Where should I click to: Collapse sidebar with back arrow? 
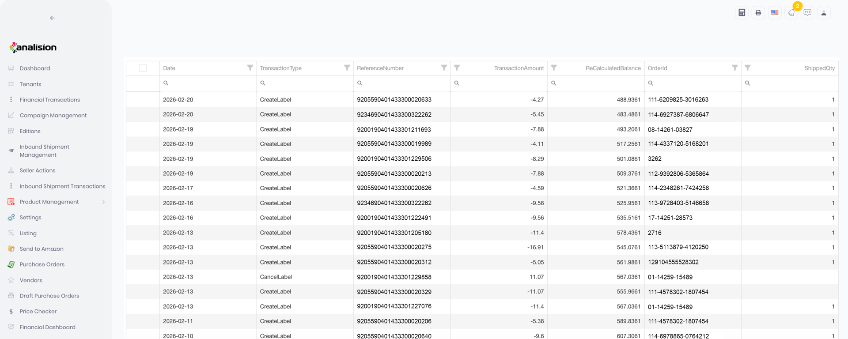[52, 18]
